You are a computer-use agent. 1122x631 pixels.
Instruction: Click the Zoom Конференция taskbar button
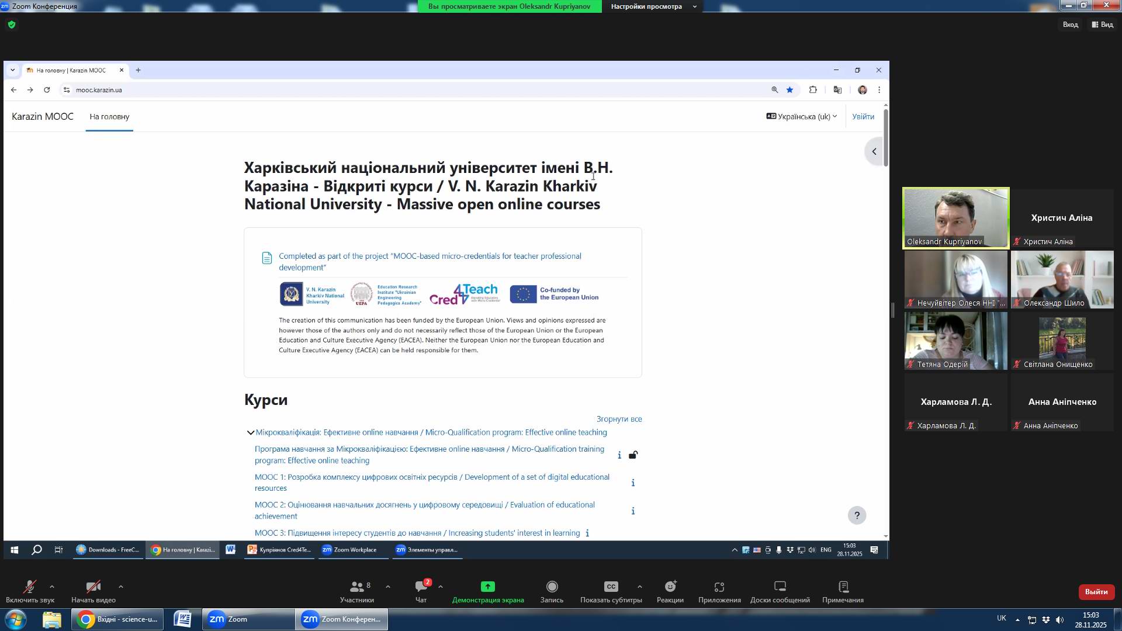click(342, 619)
